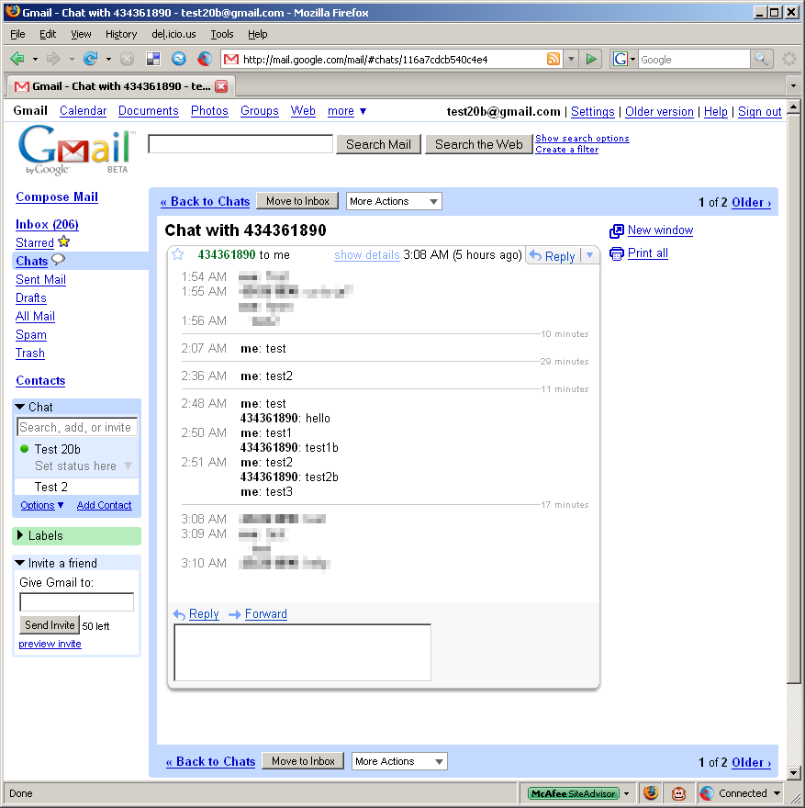The width and height of the screenshot is (805, 808).
Task: Click the Sign out link
Action: 760,111
